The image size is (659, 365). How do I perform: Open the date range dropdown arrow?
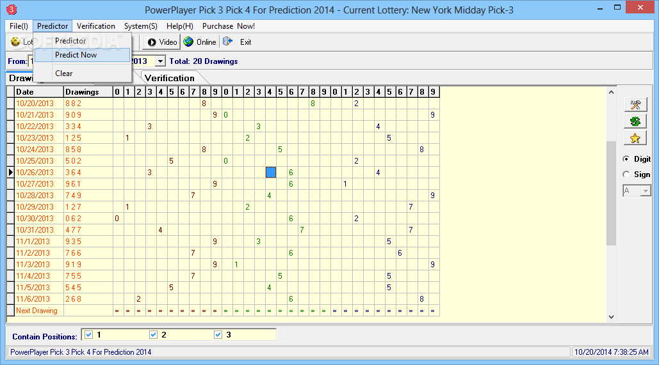[x=160, y=61]
